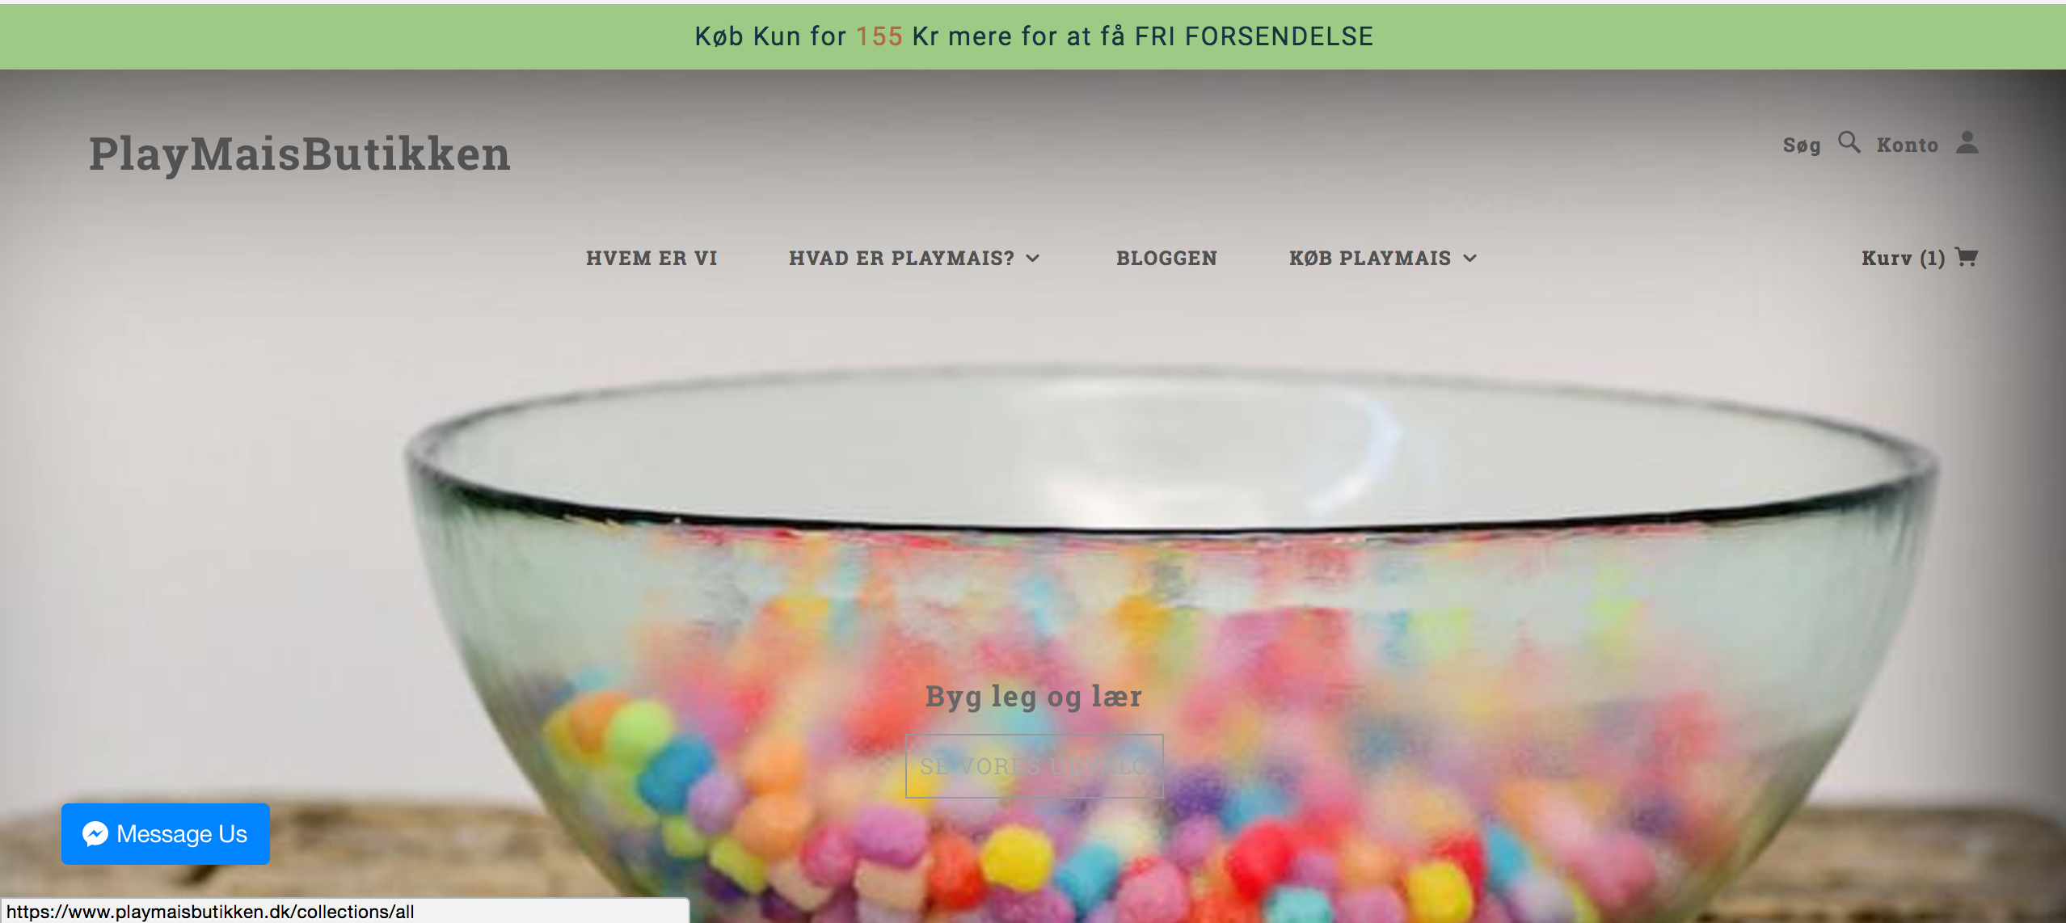Viewport: 2066px width, 923px height.
Task: Open the Kurv (1) cart link
Action: (x=1903, y=258)
